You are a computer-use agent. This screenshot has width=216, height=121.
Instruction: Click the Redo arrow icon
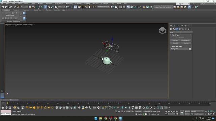[6, 7]
